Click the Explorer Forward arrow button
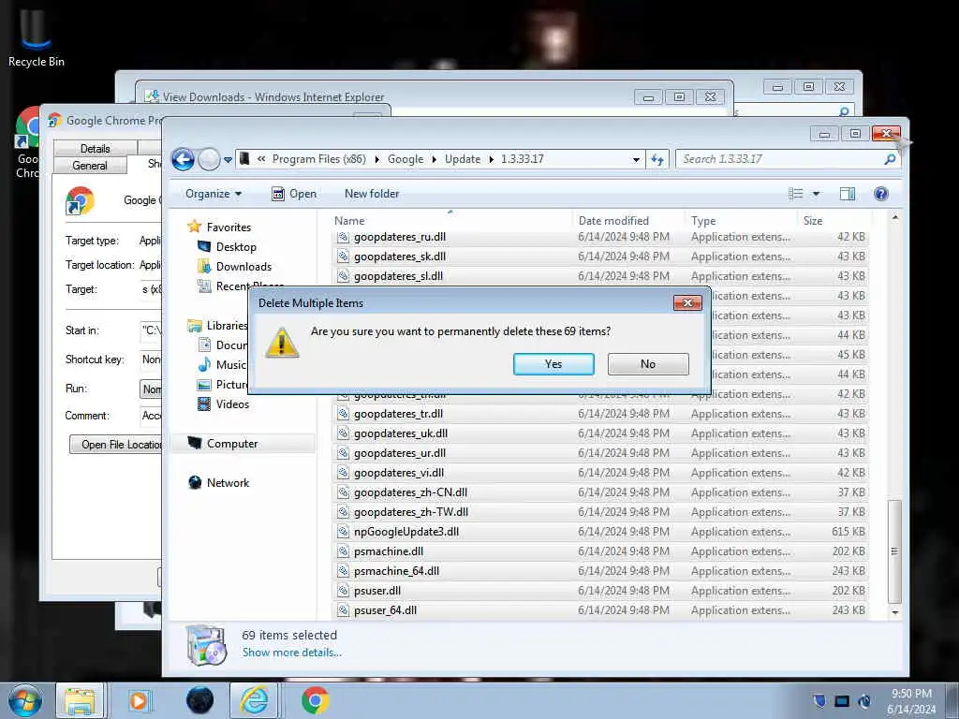This screenshot has width=959, height=719. 209,159
